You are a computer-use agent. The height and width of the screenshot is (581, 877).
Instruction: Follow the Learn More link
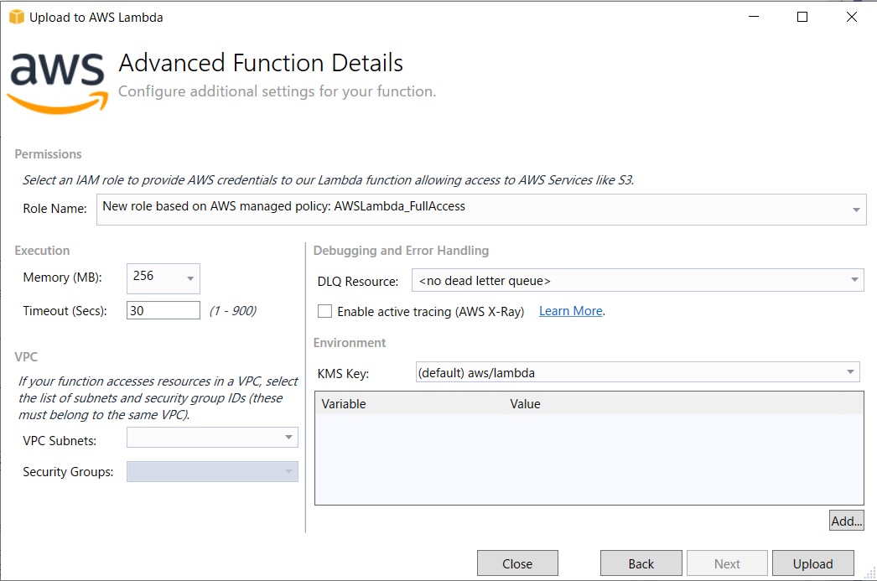(570, 311)
